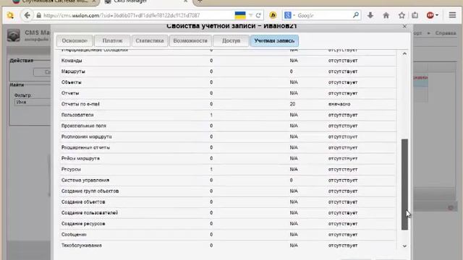Click the Система управления row label
The width and height of the screenshot is (463, 260).
pos(85,180)
